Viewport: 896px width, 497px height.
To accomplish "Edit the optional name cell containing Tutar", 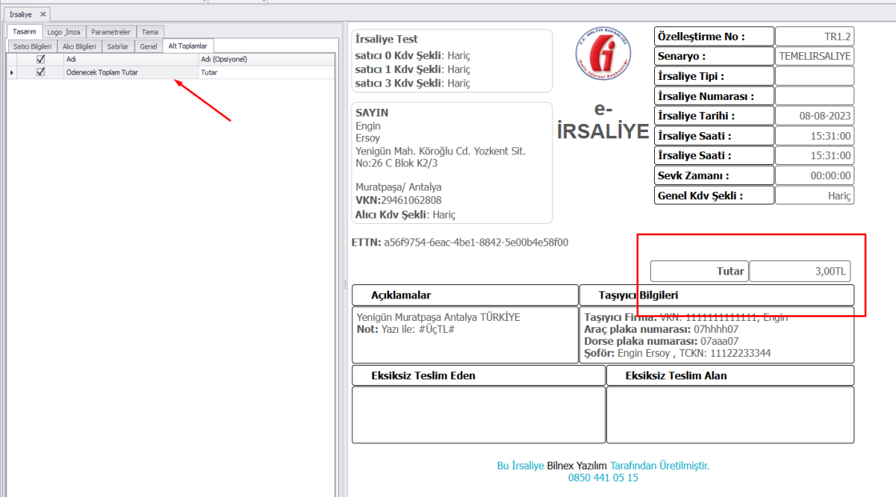I will pos(265,72).
